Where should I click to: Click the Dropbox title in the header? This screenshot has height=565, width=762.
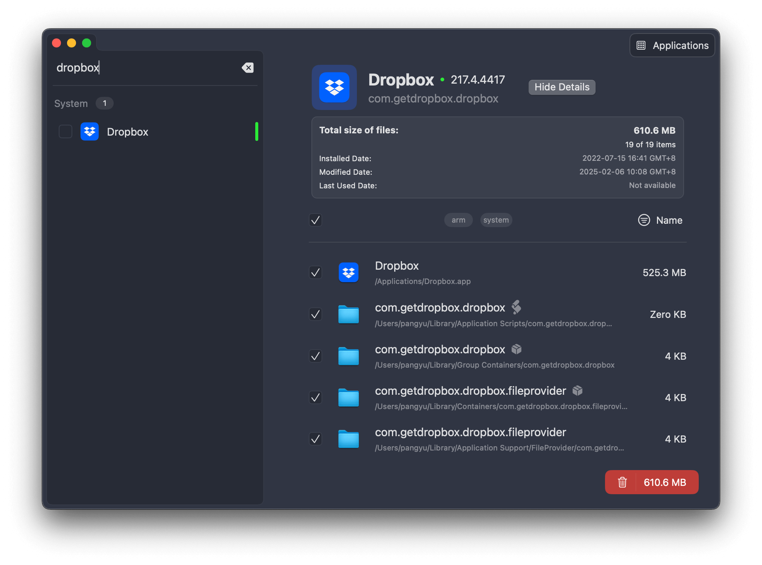tap(401, 80)
